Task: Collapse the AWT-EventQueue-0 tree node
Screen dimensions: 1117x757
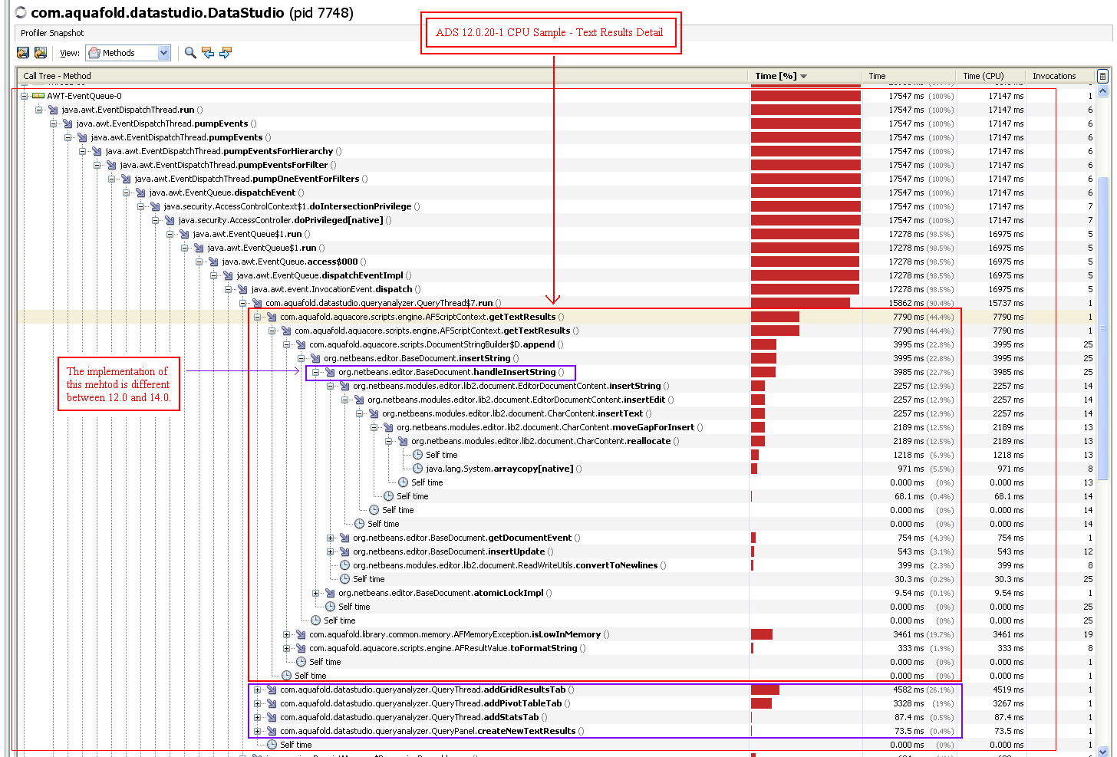Action: coord(24,96)
